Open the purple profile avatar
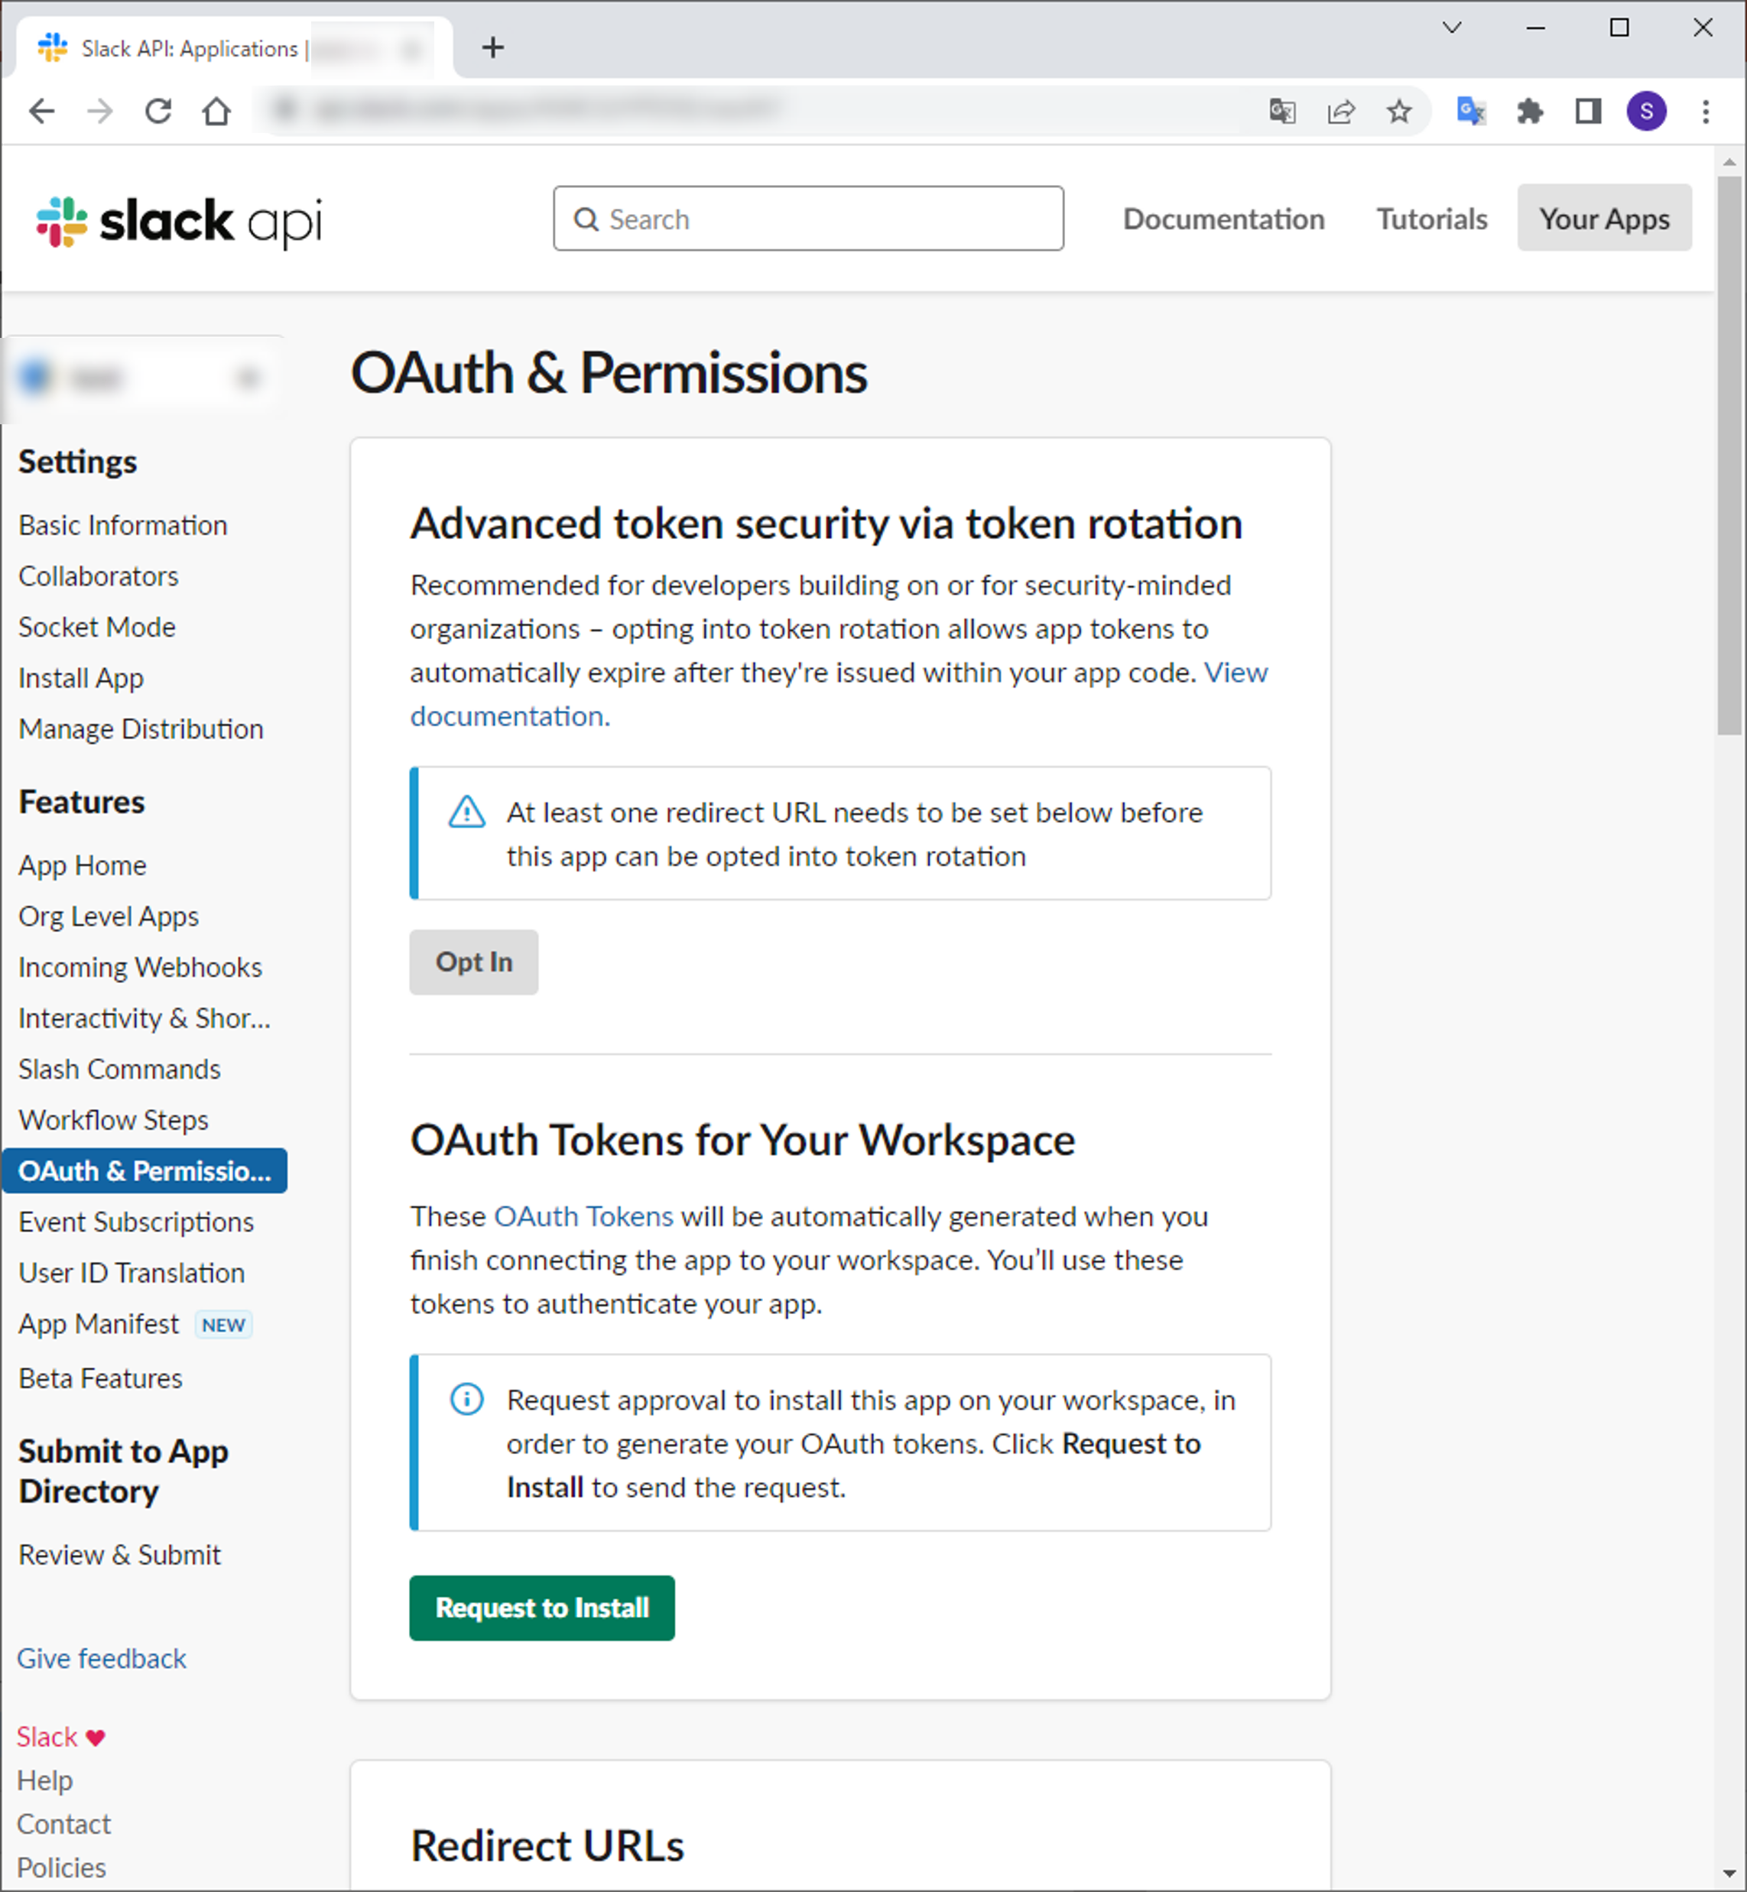 point(1646,112)
